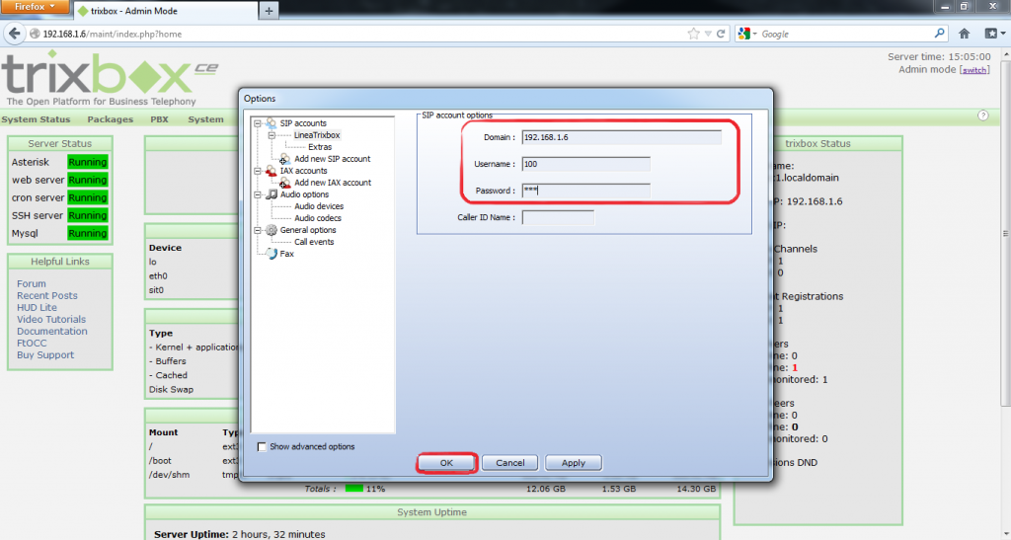Click the Password input field
The image size is (1011, 540).
[586, 191]
